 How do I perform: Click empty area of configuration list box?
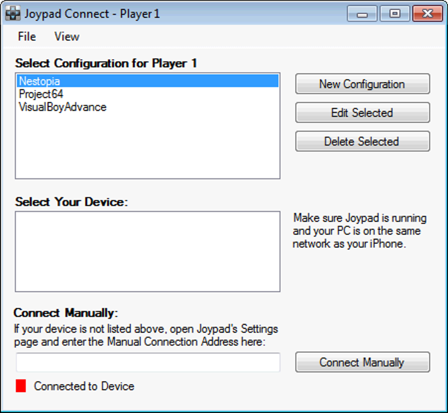tap(148, 146)
